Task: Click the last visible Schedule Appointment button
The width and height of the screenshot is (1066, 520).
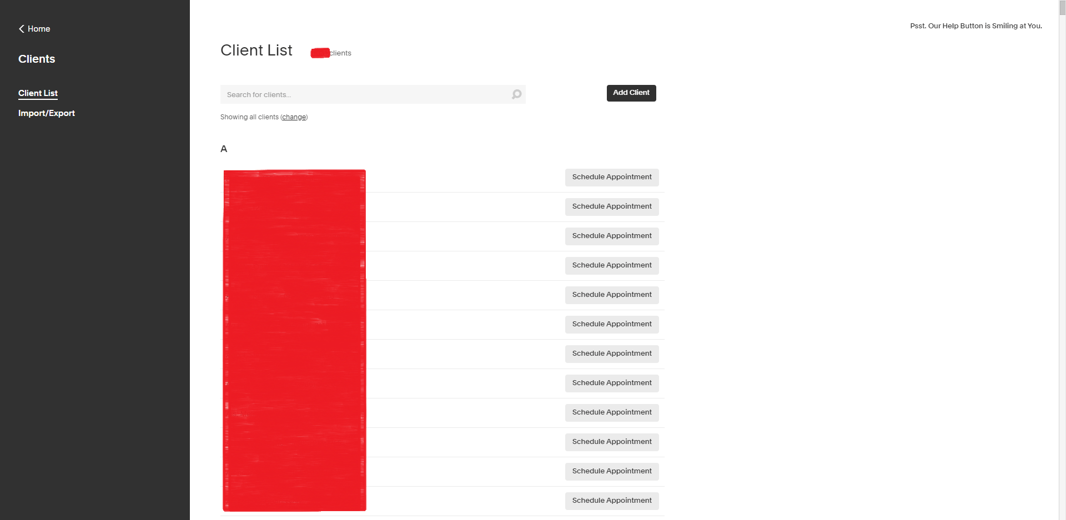Action: (x=612, y=501)
